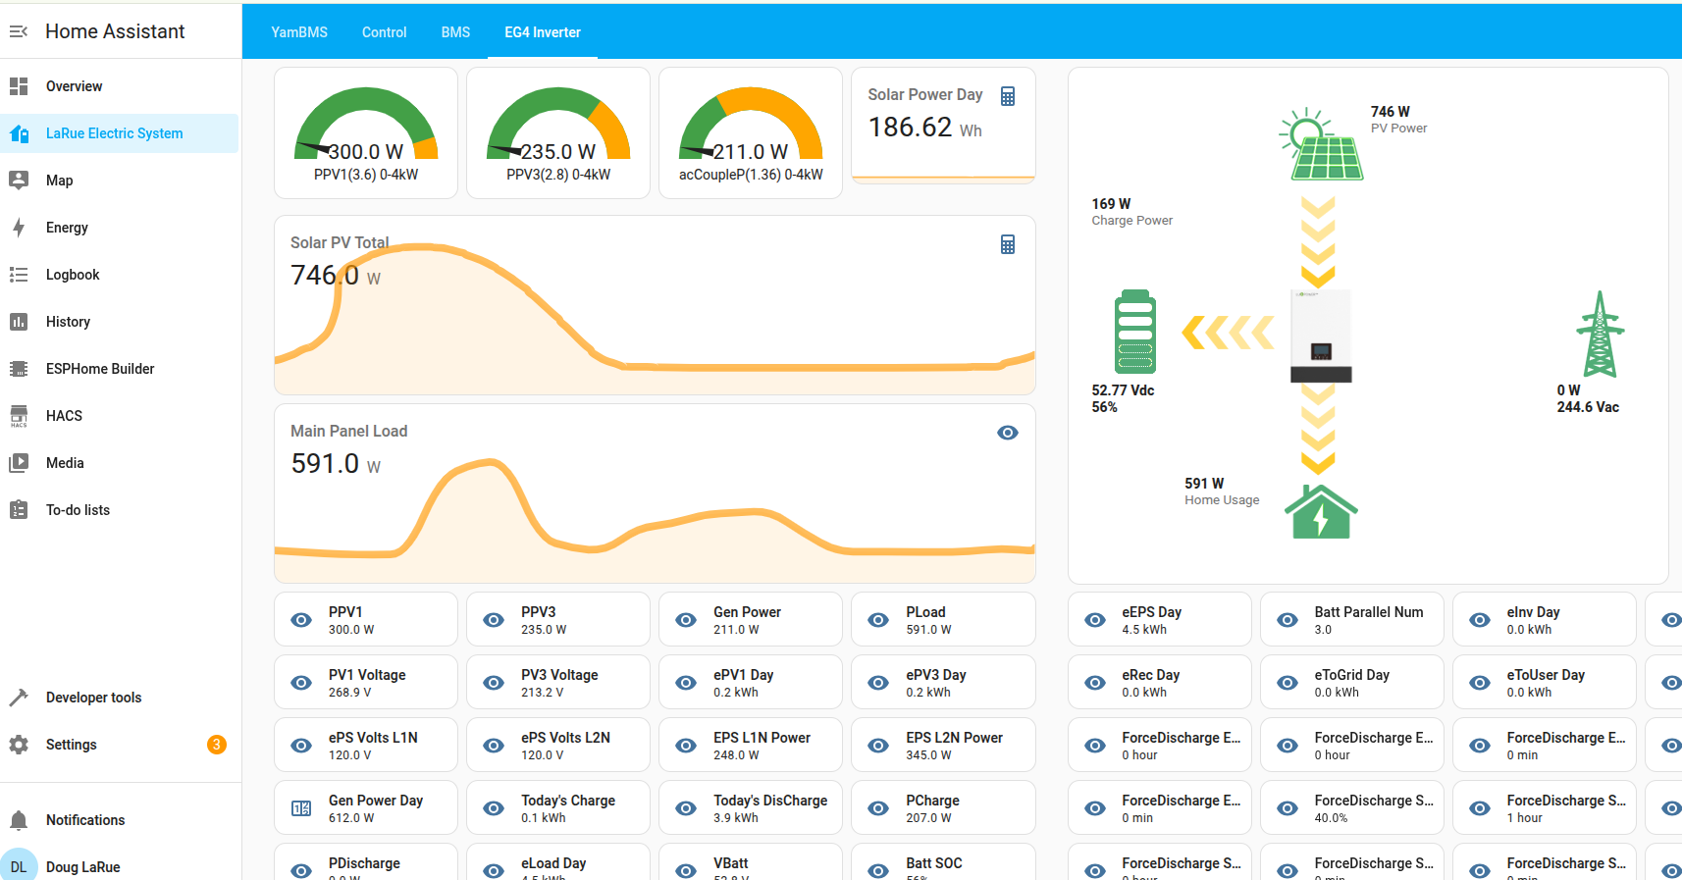Open LaRue Electric System dashboard
The image size is (1682, 880).
tap(120, 133)
